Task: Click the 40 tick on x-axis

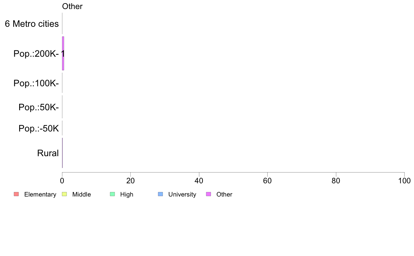Action: (199, 181)
